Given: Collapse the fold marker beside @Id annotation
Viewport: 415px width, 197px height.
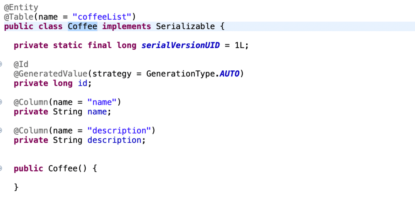Looking at the screenshot, I should pos(1,64).
